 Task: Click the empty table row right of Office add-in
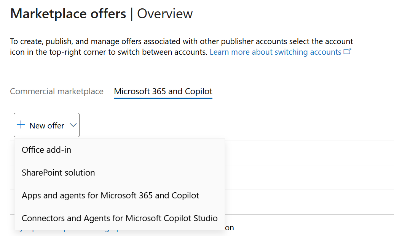[308, 153]
